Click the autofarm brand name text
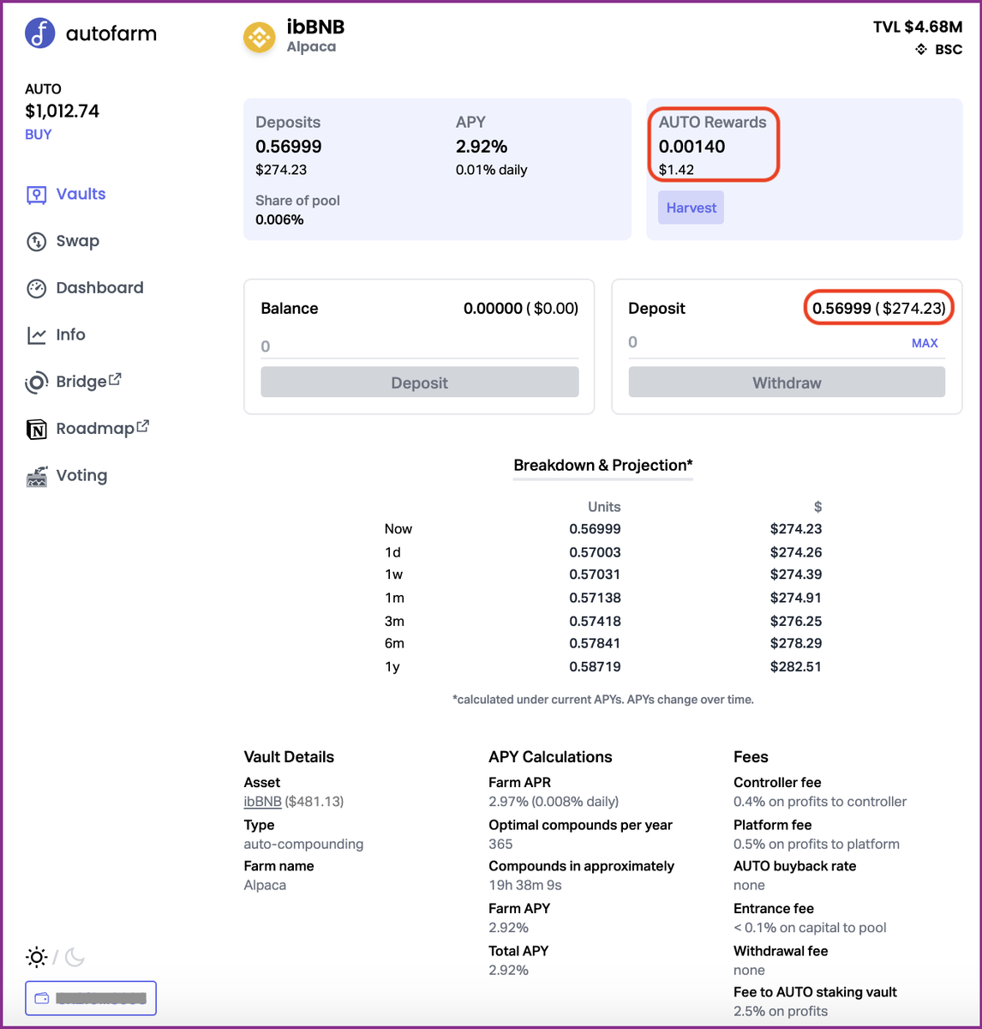The image size is (982, 1029). 111,34
